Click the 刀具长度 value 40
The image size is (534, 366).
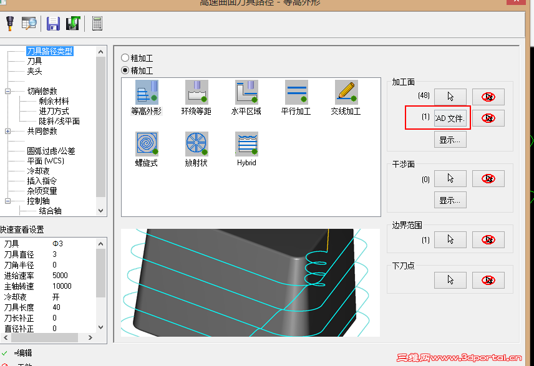click(x=57, y=307)
